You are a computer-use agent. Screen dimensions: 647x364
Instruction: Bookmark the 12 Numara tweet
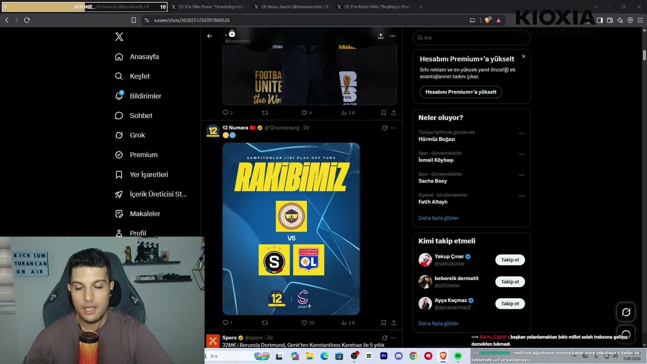point(384,323)
